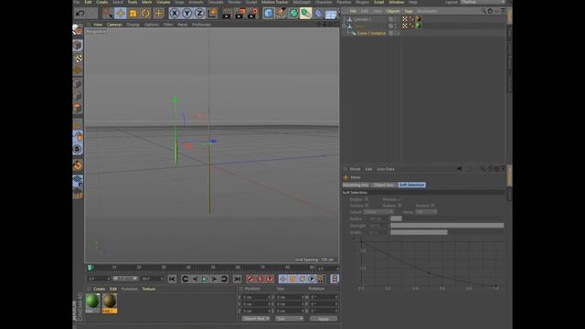Toggle the Z axis lock

tap(199, 14)
